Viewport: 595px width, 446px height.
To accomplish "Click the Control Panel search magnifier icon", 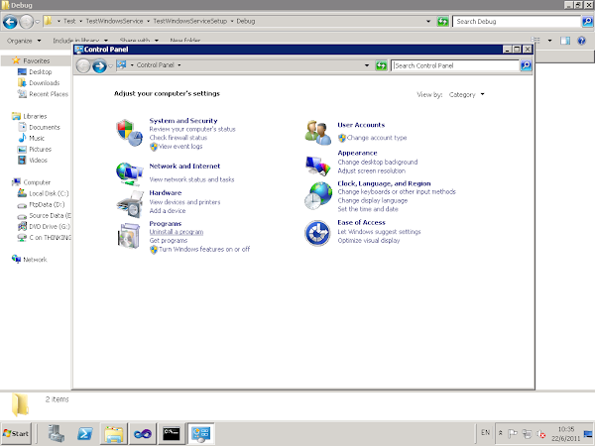I will 526,65.
